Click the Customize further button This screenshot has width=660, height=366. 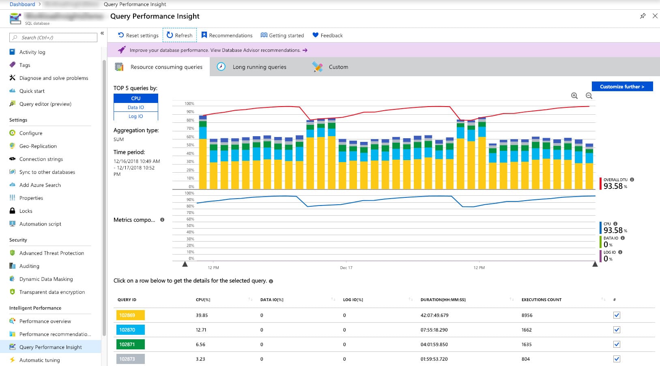[x=622, y=86]
